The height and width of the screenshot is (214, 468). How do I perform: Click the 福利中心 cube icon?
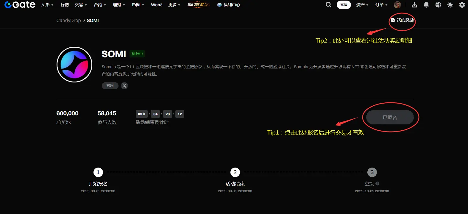219,5
